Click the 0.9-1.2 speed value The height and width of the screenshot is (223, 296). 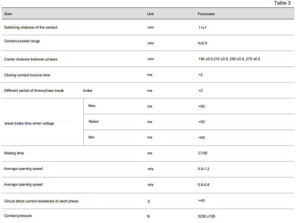tap(204, 169)
